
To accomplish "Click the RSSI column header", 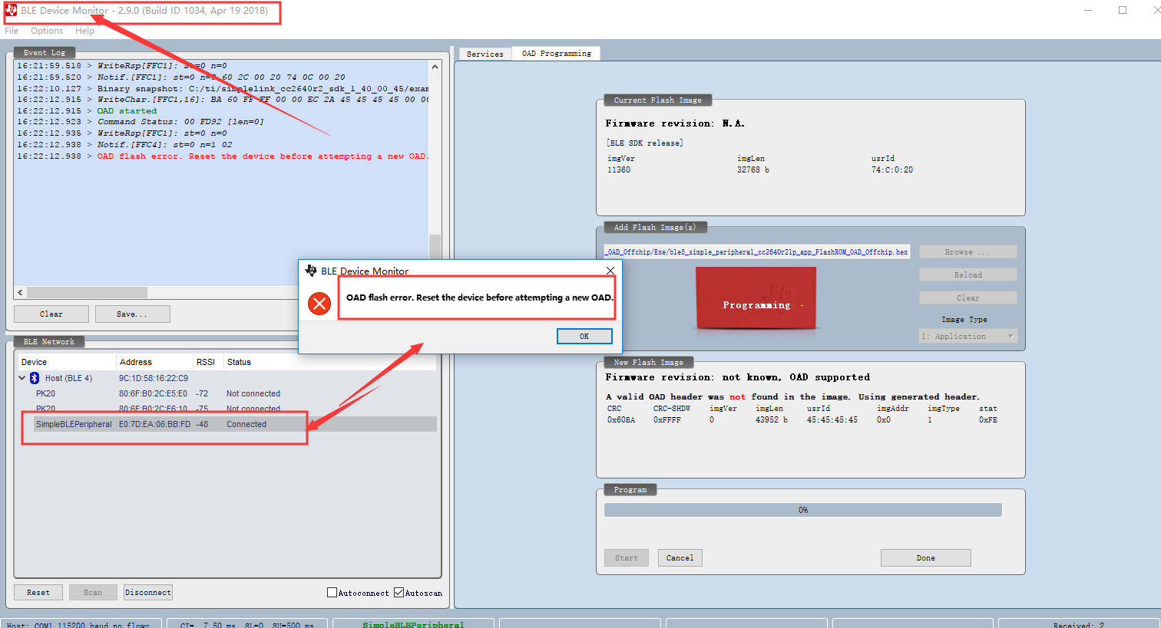I will pos(208,362).
